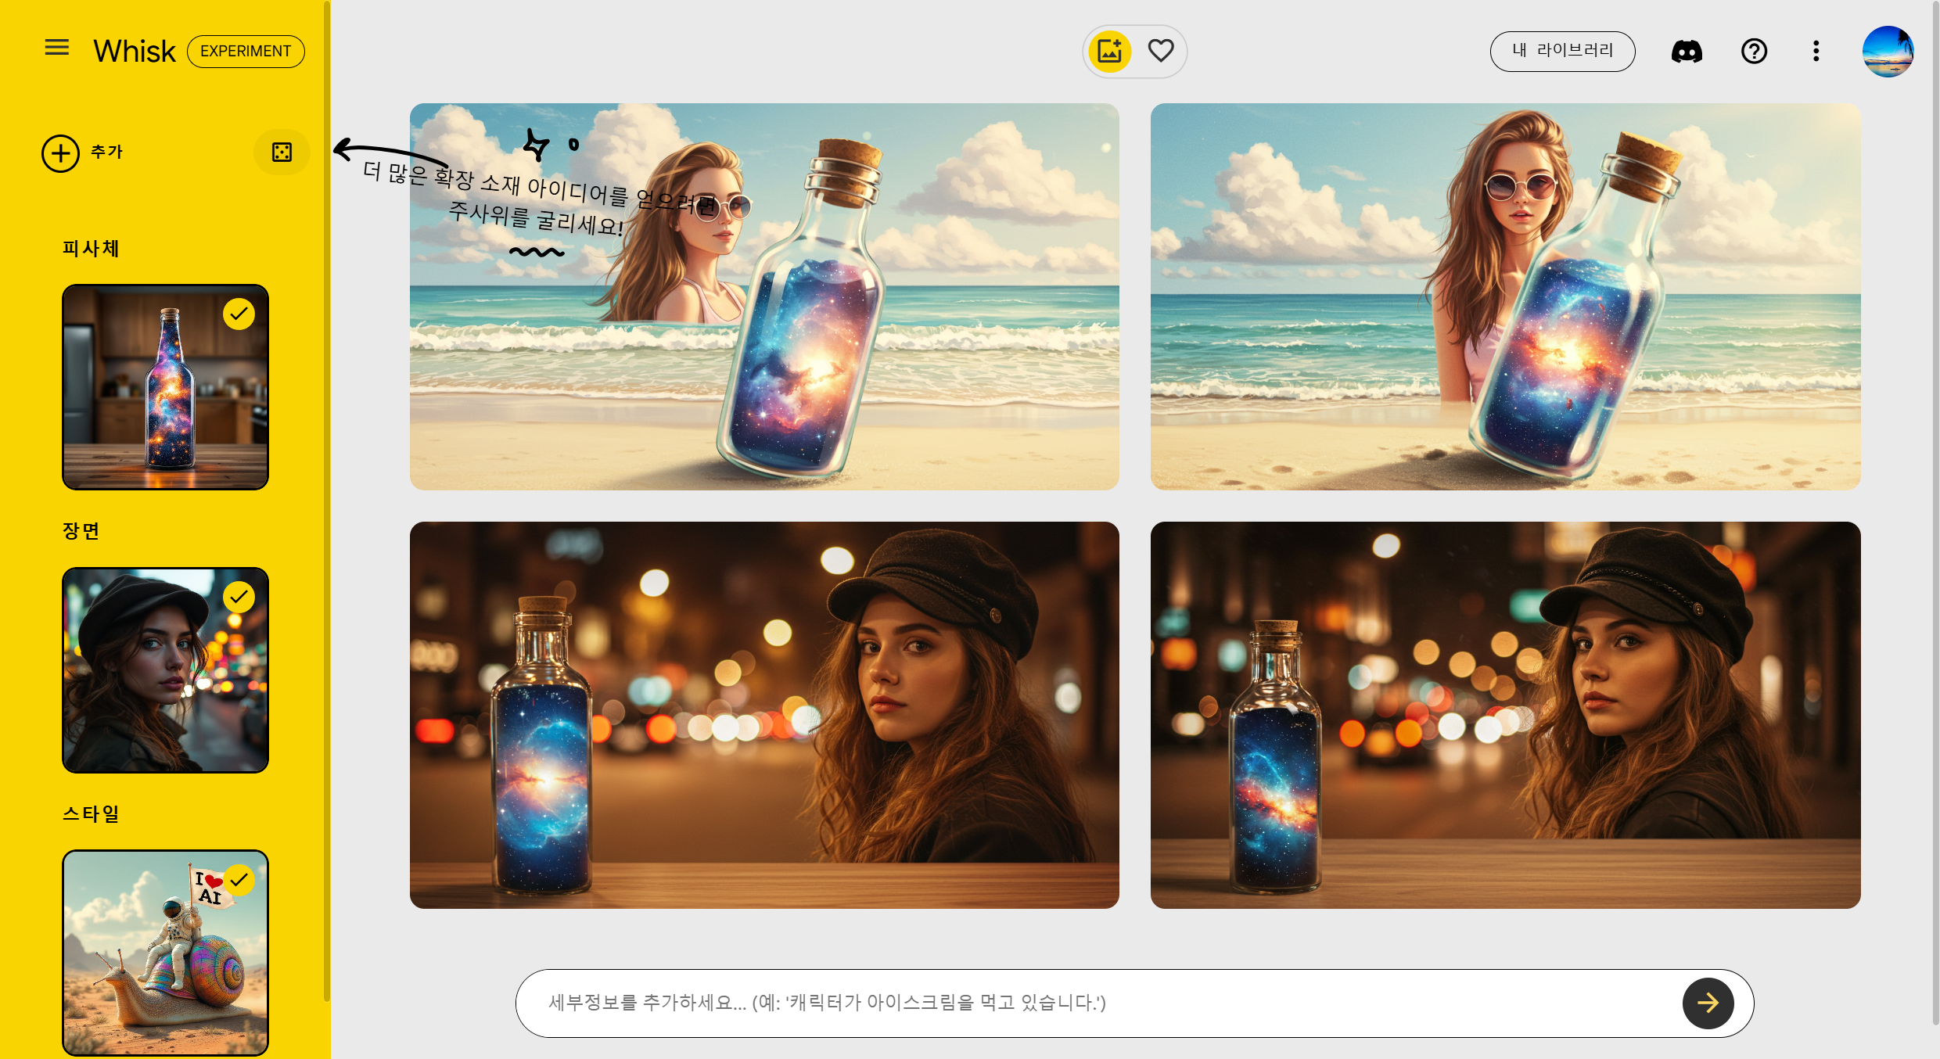Select the galaxy bottle subject thumbnail
The height and width of the screenshot is (1059, 1940).
pos(165,387)
